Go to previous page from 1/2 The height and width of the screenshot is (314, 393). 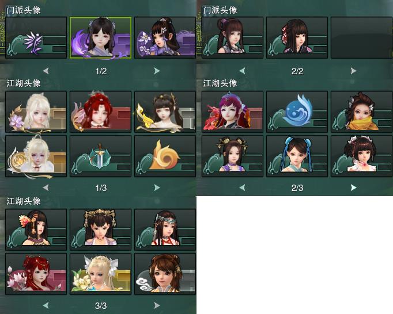(x=46, y=71)
